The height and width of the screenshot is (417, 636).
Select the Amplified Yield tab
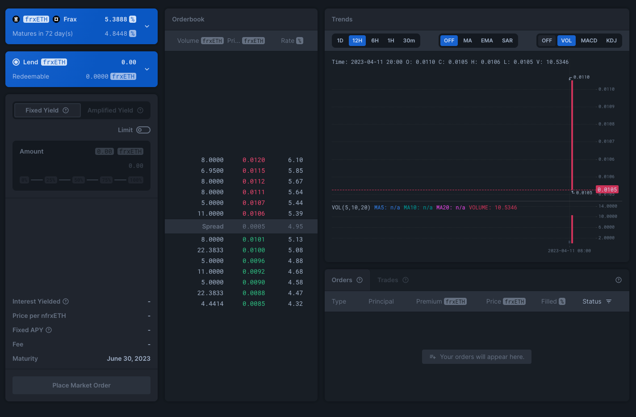pyautogui.click(x=110, y=110)
